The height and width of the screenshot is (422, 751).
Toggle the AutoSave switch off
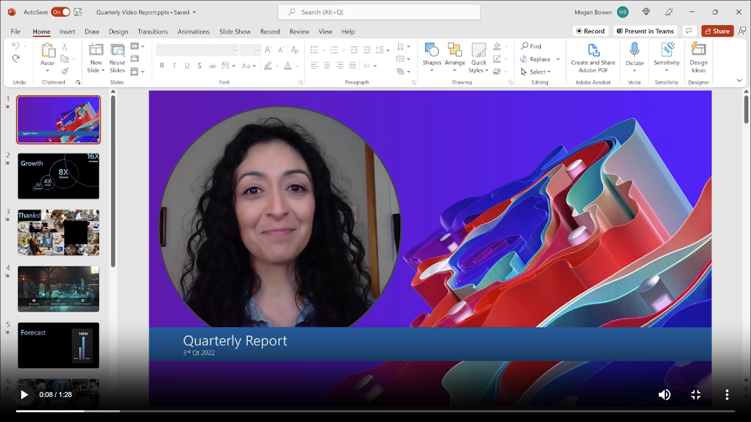[x=61, y=12]
